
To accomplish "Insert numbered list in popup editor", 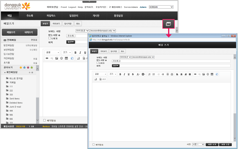I will (x=149, y=74).
